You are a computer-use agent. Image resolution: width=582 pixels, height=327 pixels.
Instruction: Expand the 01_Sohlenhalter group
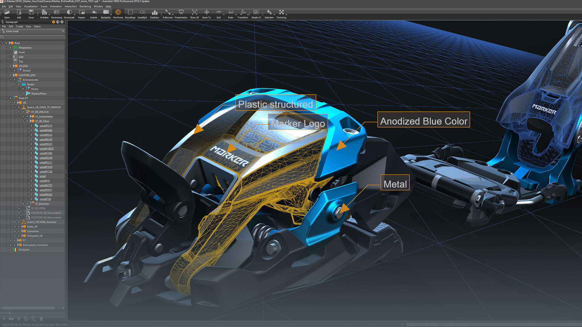coord(23,117)
